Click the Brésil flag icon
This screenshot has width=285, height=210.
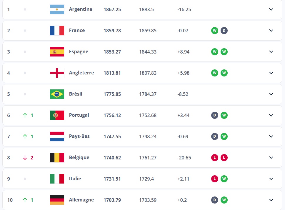tap(57, 94)
